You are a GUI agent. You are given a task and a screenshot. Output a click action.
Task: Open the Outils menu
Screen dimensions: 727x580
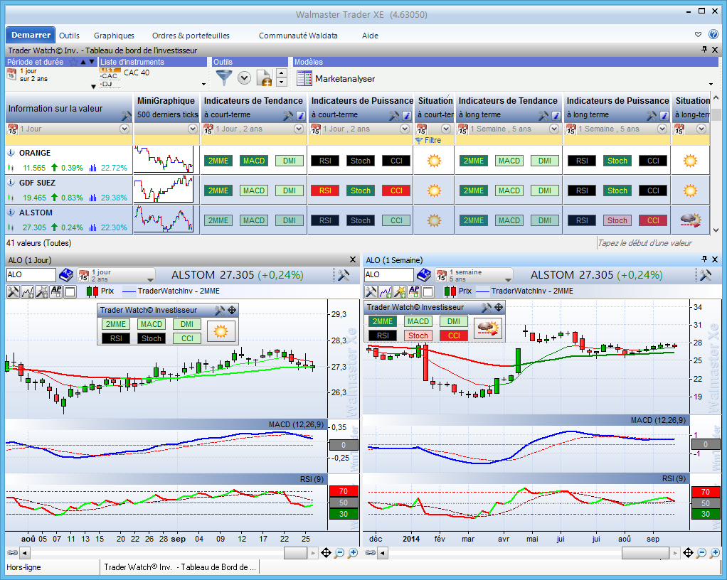(69, 36)
